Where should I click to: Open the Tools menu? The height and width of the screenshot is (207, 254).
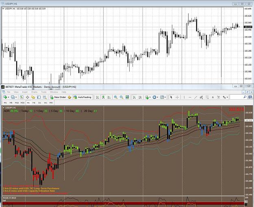pos(44,92)
